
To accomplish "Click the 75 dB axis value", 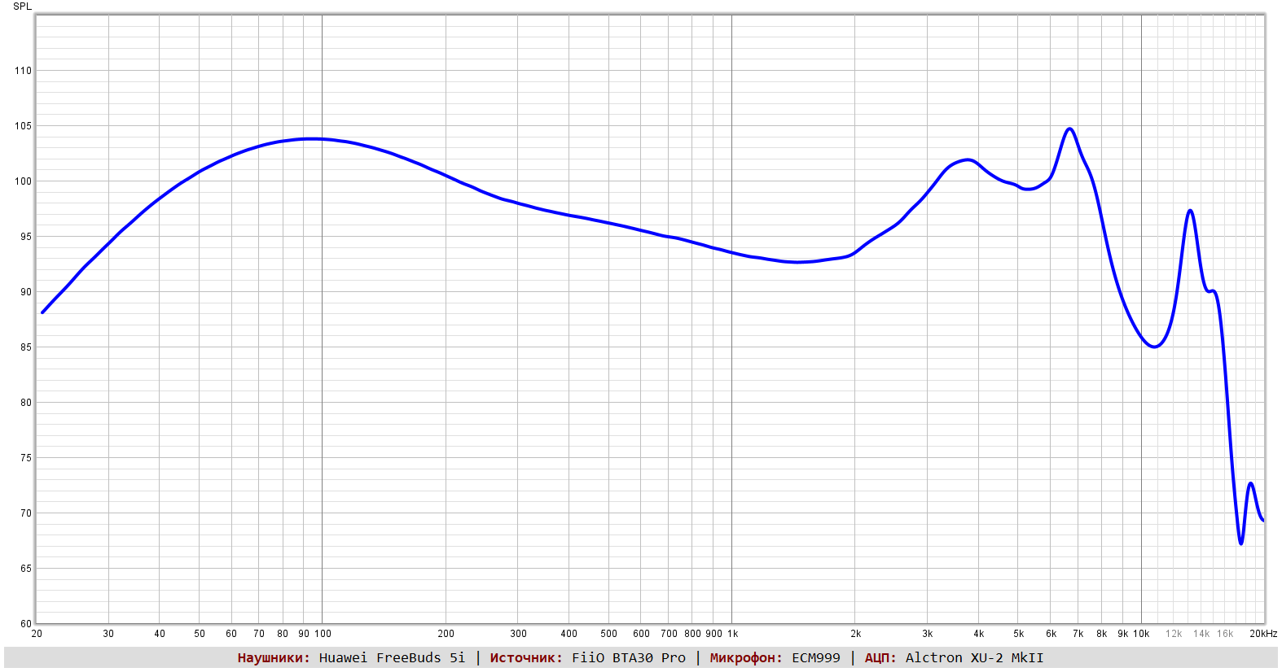I will coord(26,458).
